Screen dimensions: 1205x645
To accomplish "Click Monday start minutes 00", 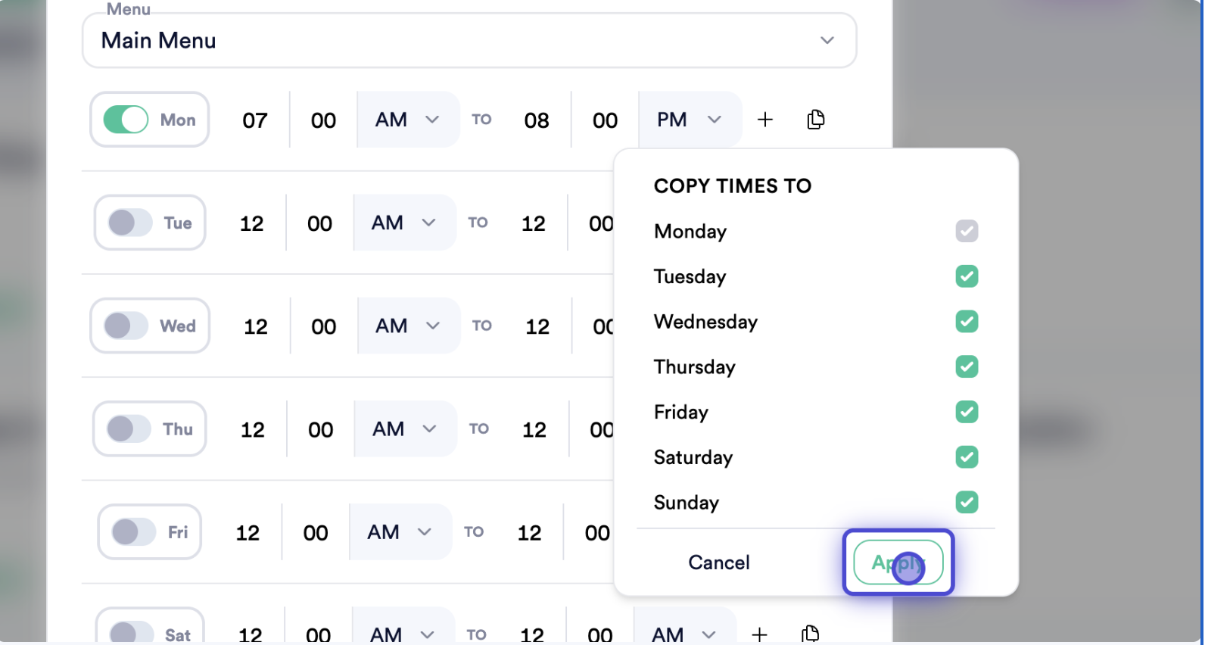I will (323, 120).
